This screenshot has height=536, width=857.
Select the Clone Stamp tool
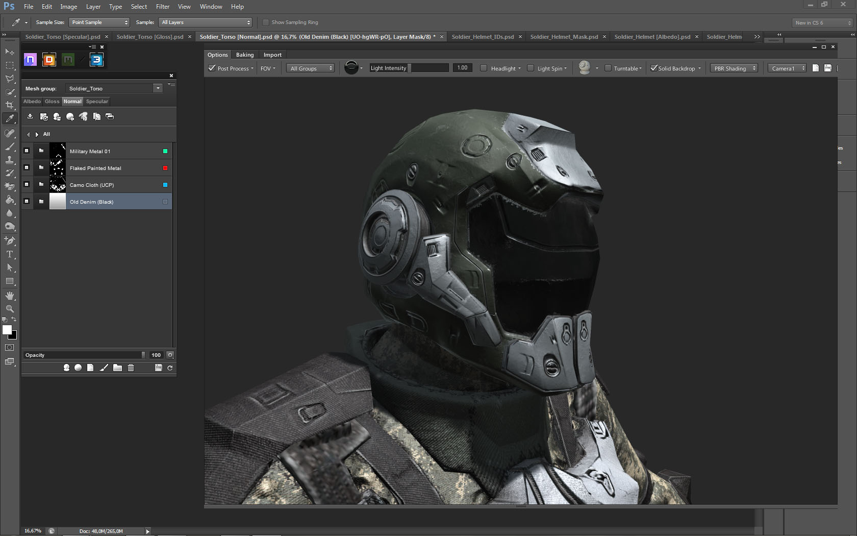click(10, 160)
